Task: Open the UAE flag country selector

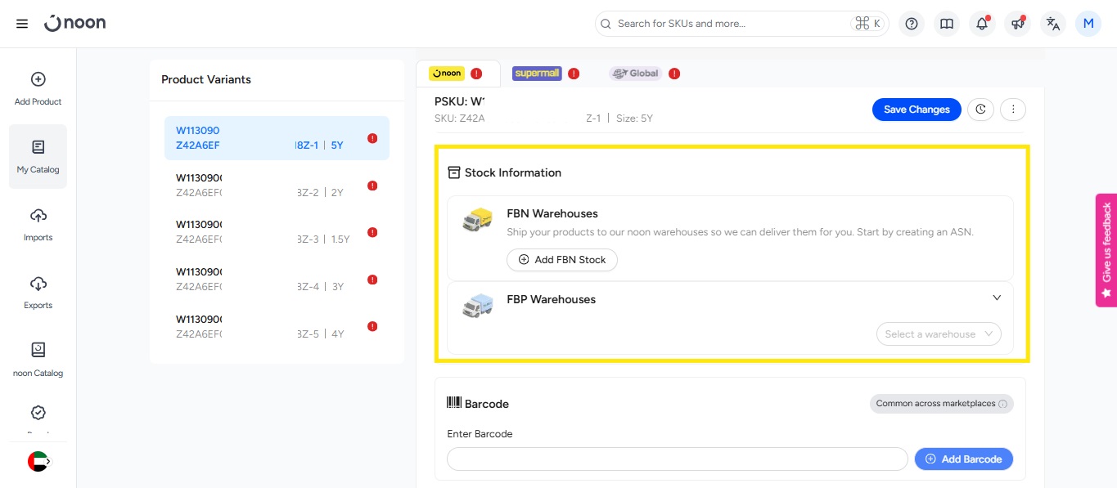Action: [38, 462]
